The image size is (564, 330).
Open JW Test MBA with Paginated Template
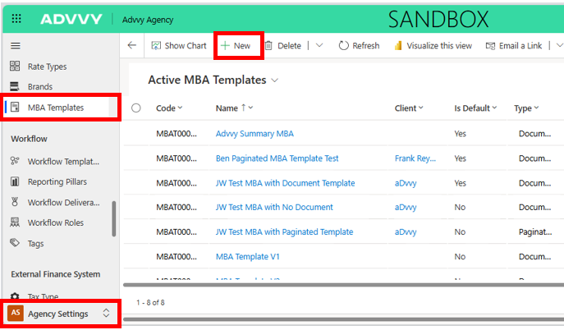tap(284, 231)
